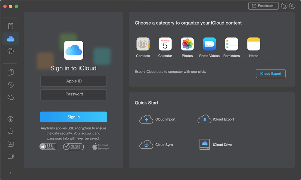Click the Norton Secured badge
The width and height of the screenshot is (301, 180).
(73, 147)
